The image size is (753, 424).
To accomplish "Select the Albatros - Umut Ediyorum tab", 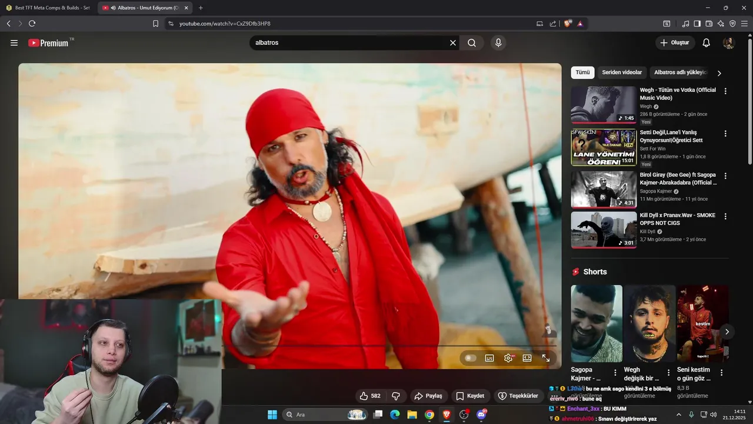I will 144,8.
